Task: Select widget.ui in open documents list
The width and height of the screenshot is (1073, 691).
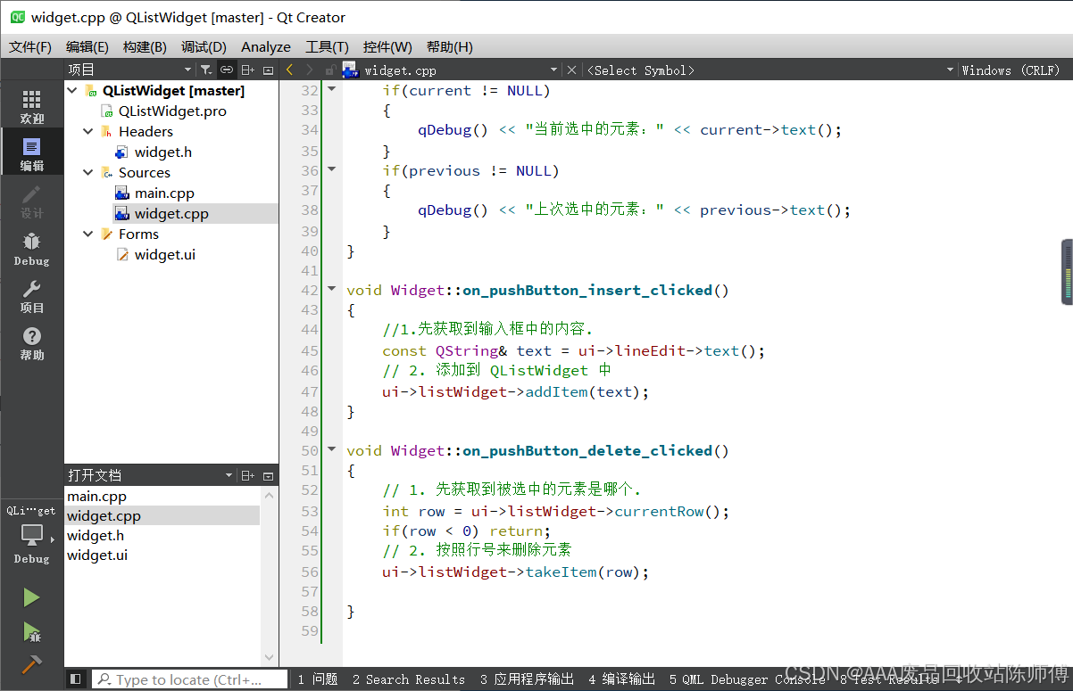Action: (97, 555)
